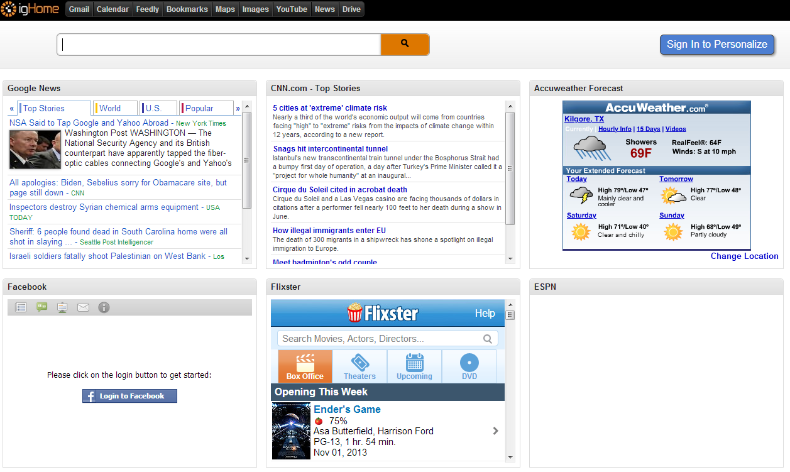
Task: Click the Facebook notifications monitor icon
Action: (62, 307)
